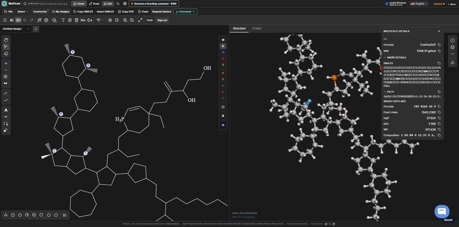Click the redo arrow
The width and height of the screenshot is (459, 227).
click(31, 20)
